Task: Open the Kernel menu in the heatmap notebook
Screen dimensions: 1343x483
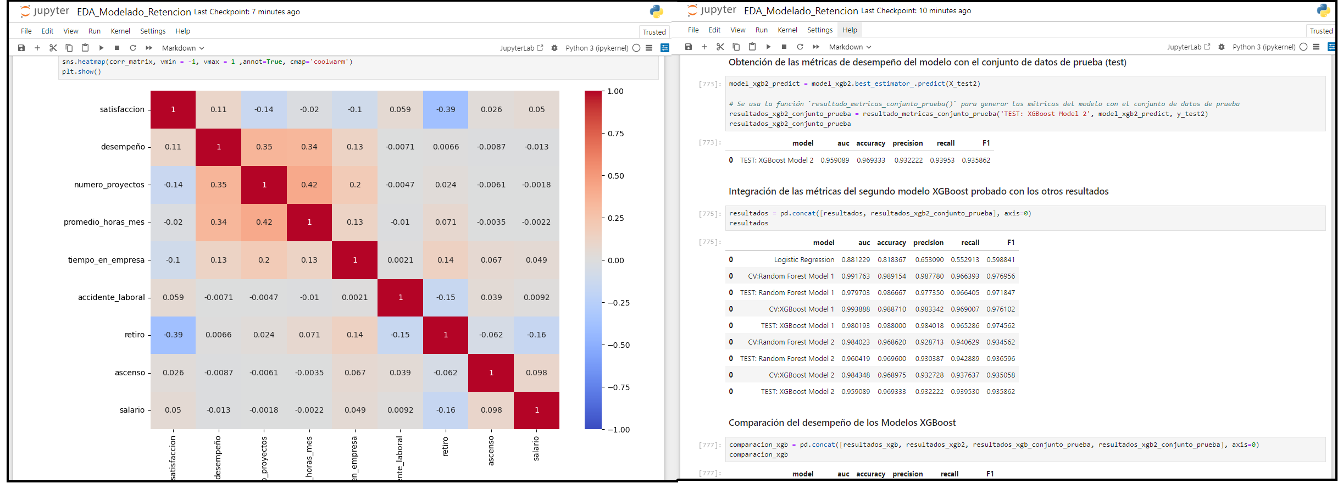Action: [120, 31]
